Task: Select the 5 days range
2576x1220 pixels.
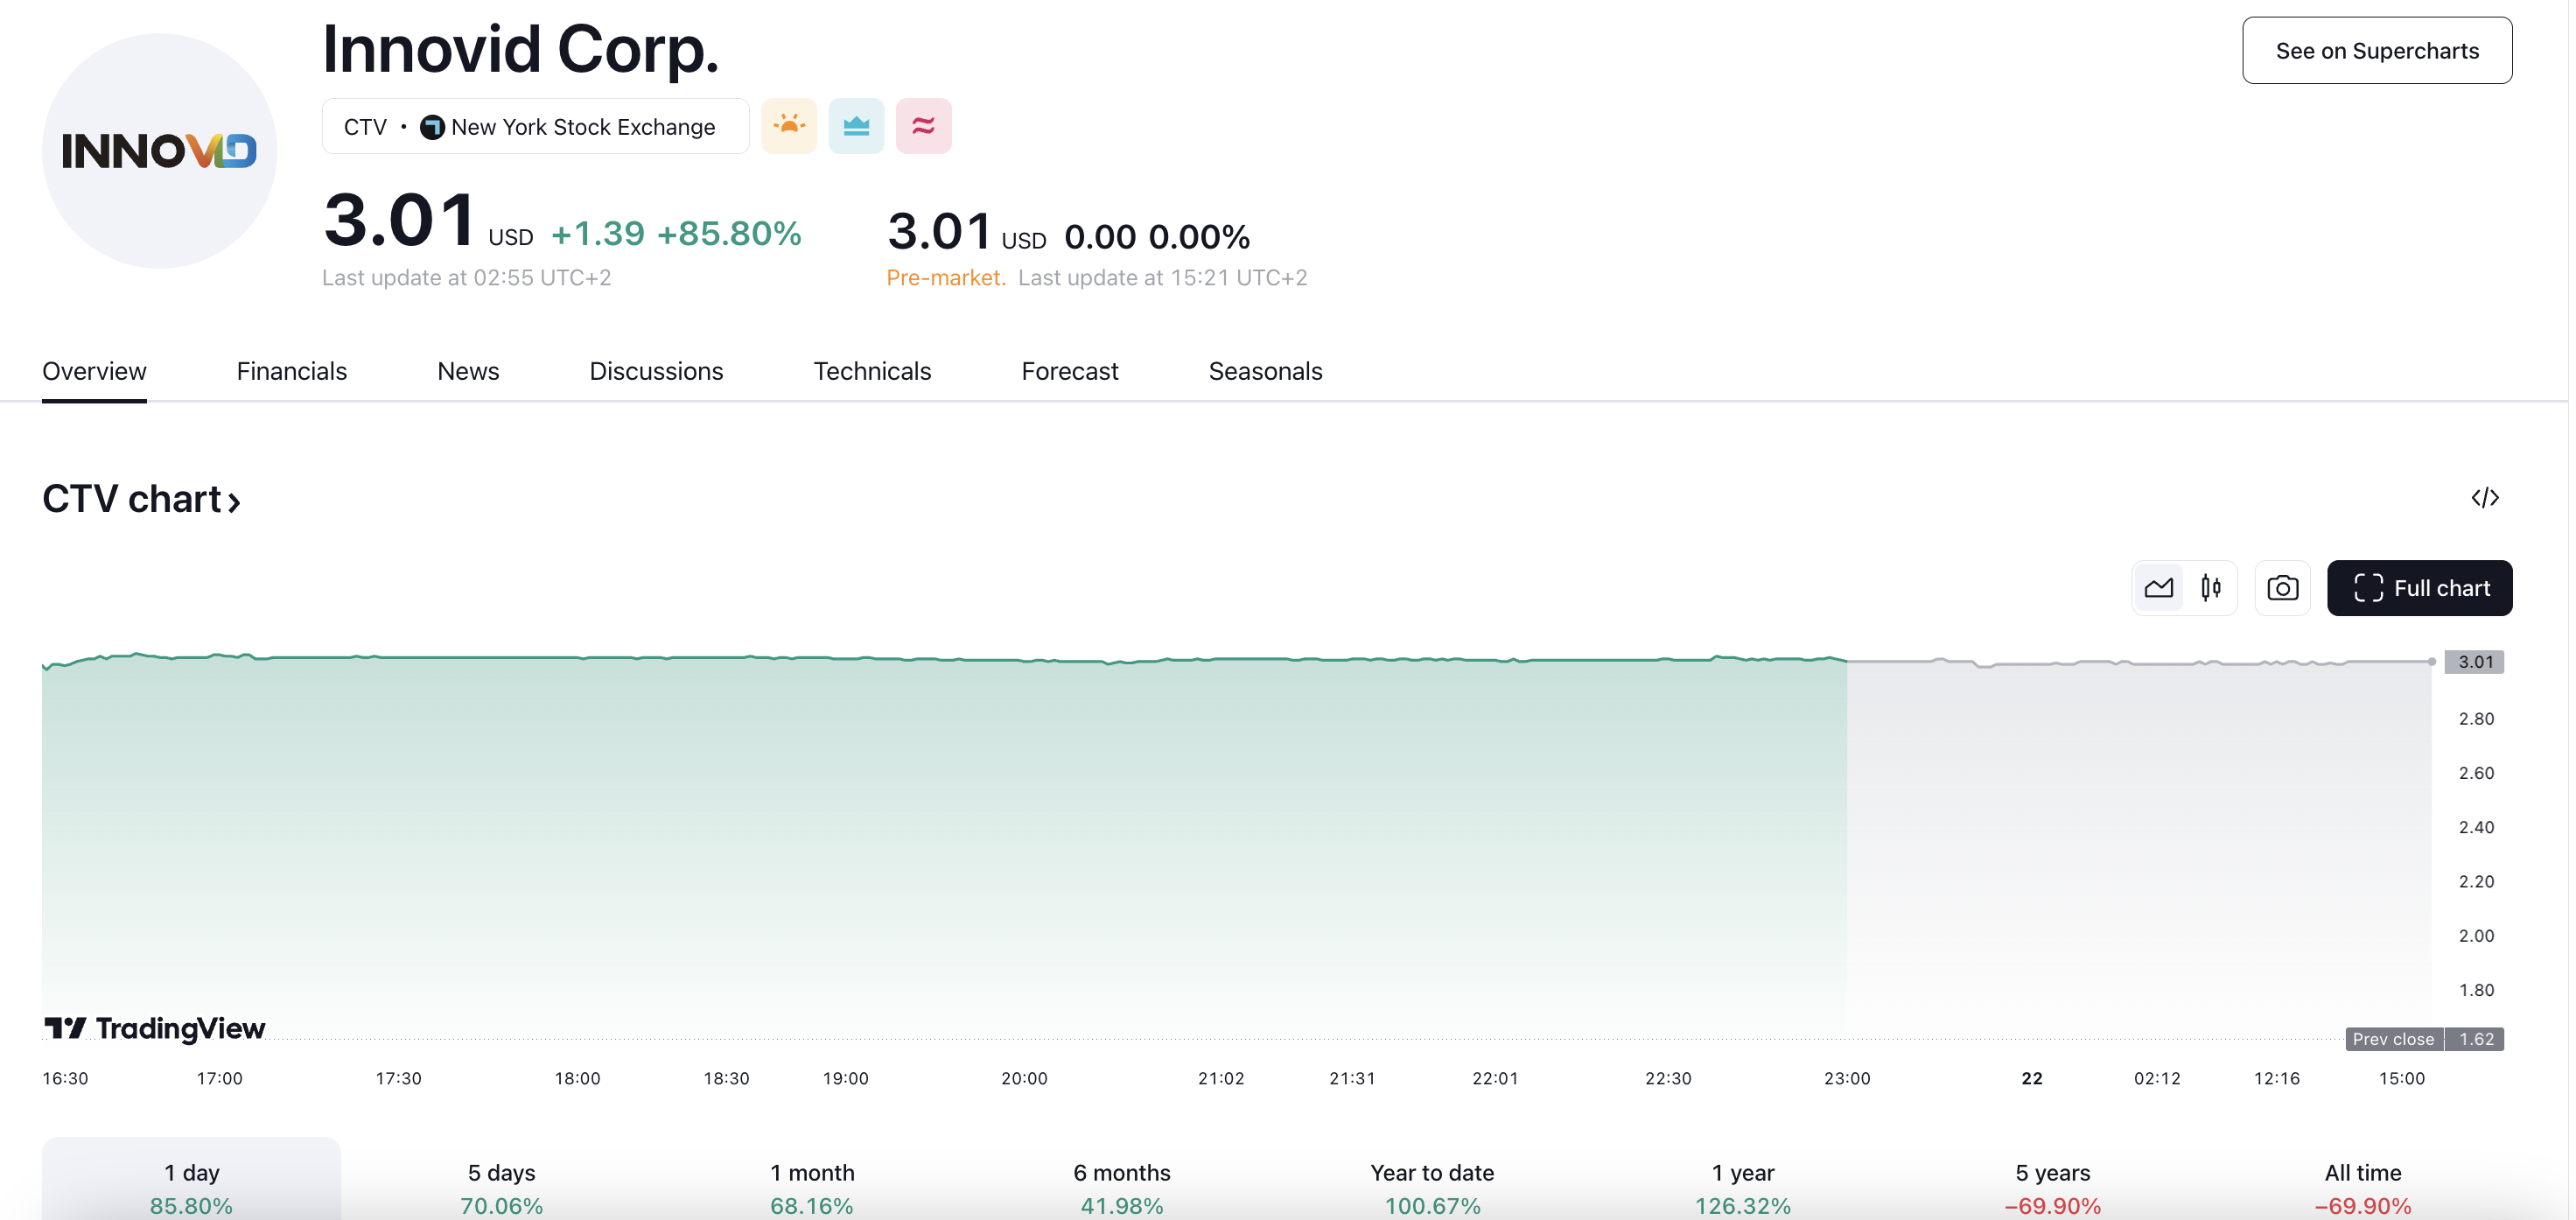Action: [501, 1187]
